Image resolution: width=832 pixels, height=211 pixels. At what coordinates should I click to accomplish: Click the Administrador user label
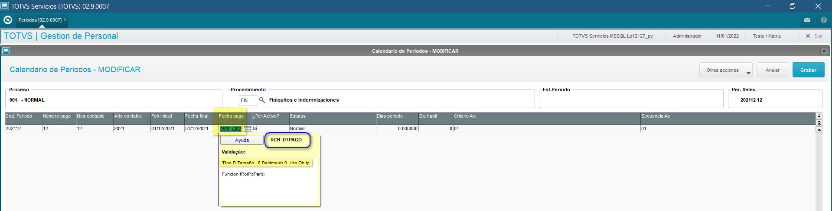tap(687, 36)
